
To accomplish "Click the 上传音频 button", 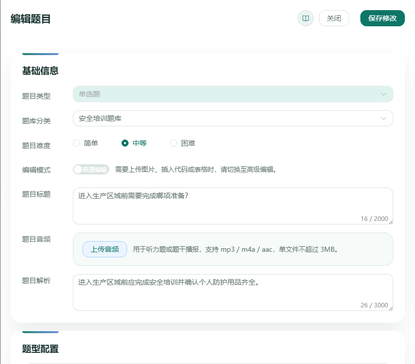I will click(105, 249).
